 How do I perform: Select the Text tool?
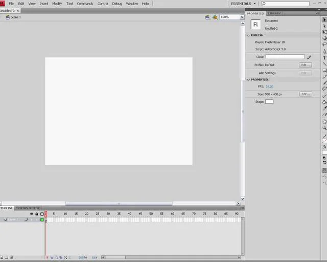(x=324, y=58)
